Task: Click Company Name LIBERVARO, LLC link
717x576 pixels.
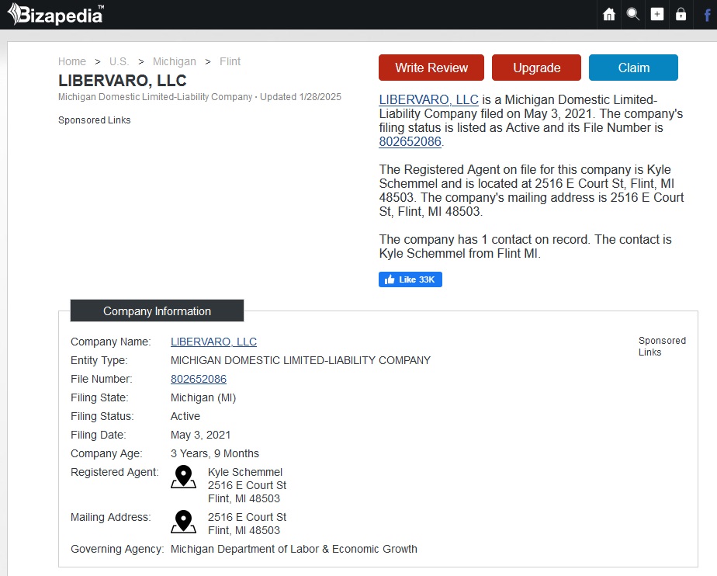Action: (x=213, y=342)
